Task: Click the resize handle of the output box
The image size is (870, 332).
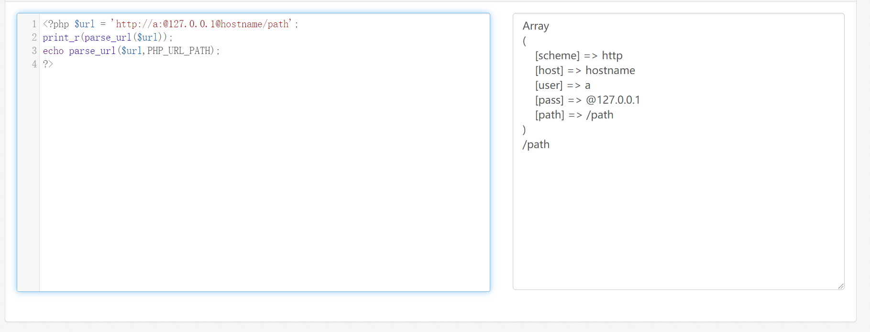Action: [x=840, y=286]
